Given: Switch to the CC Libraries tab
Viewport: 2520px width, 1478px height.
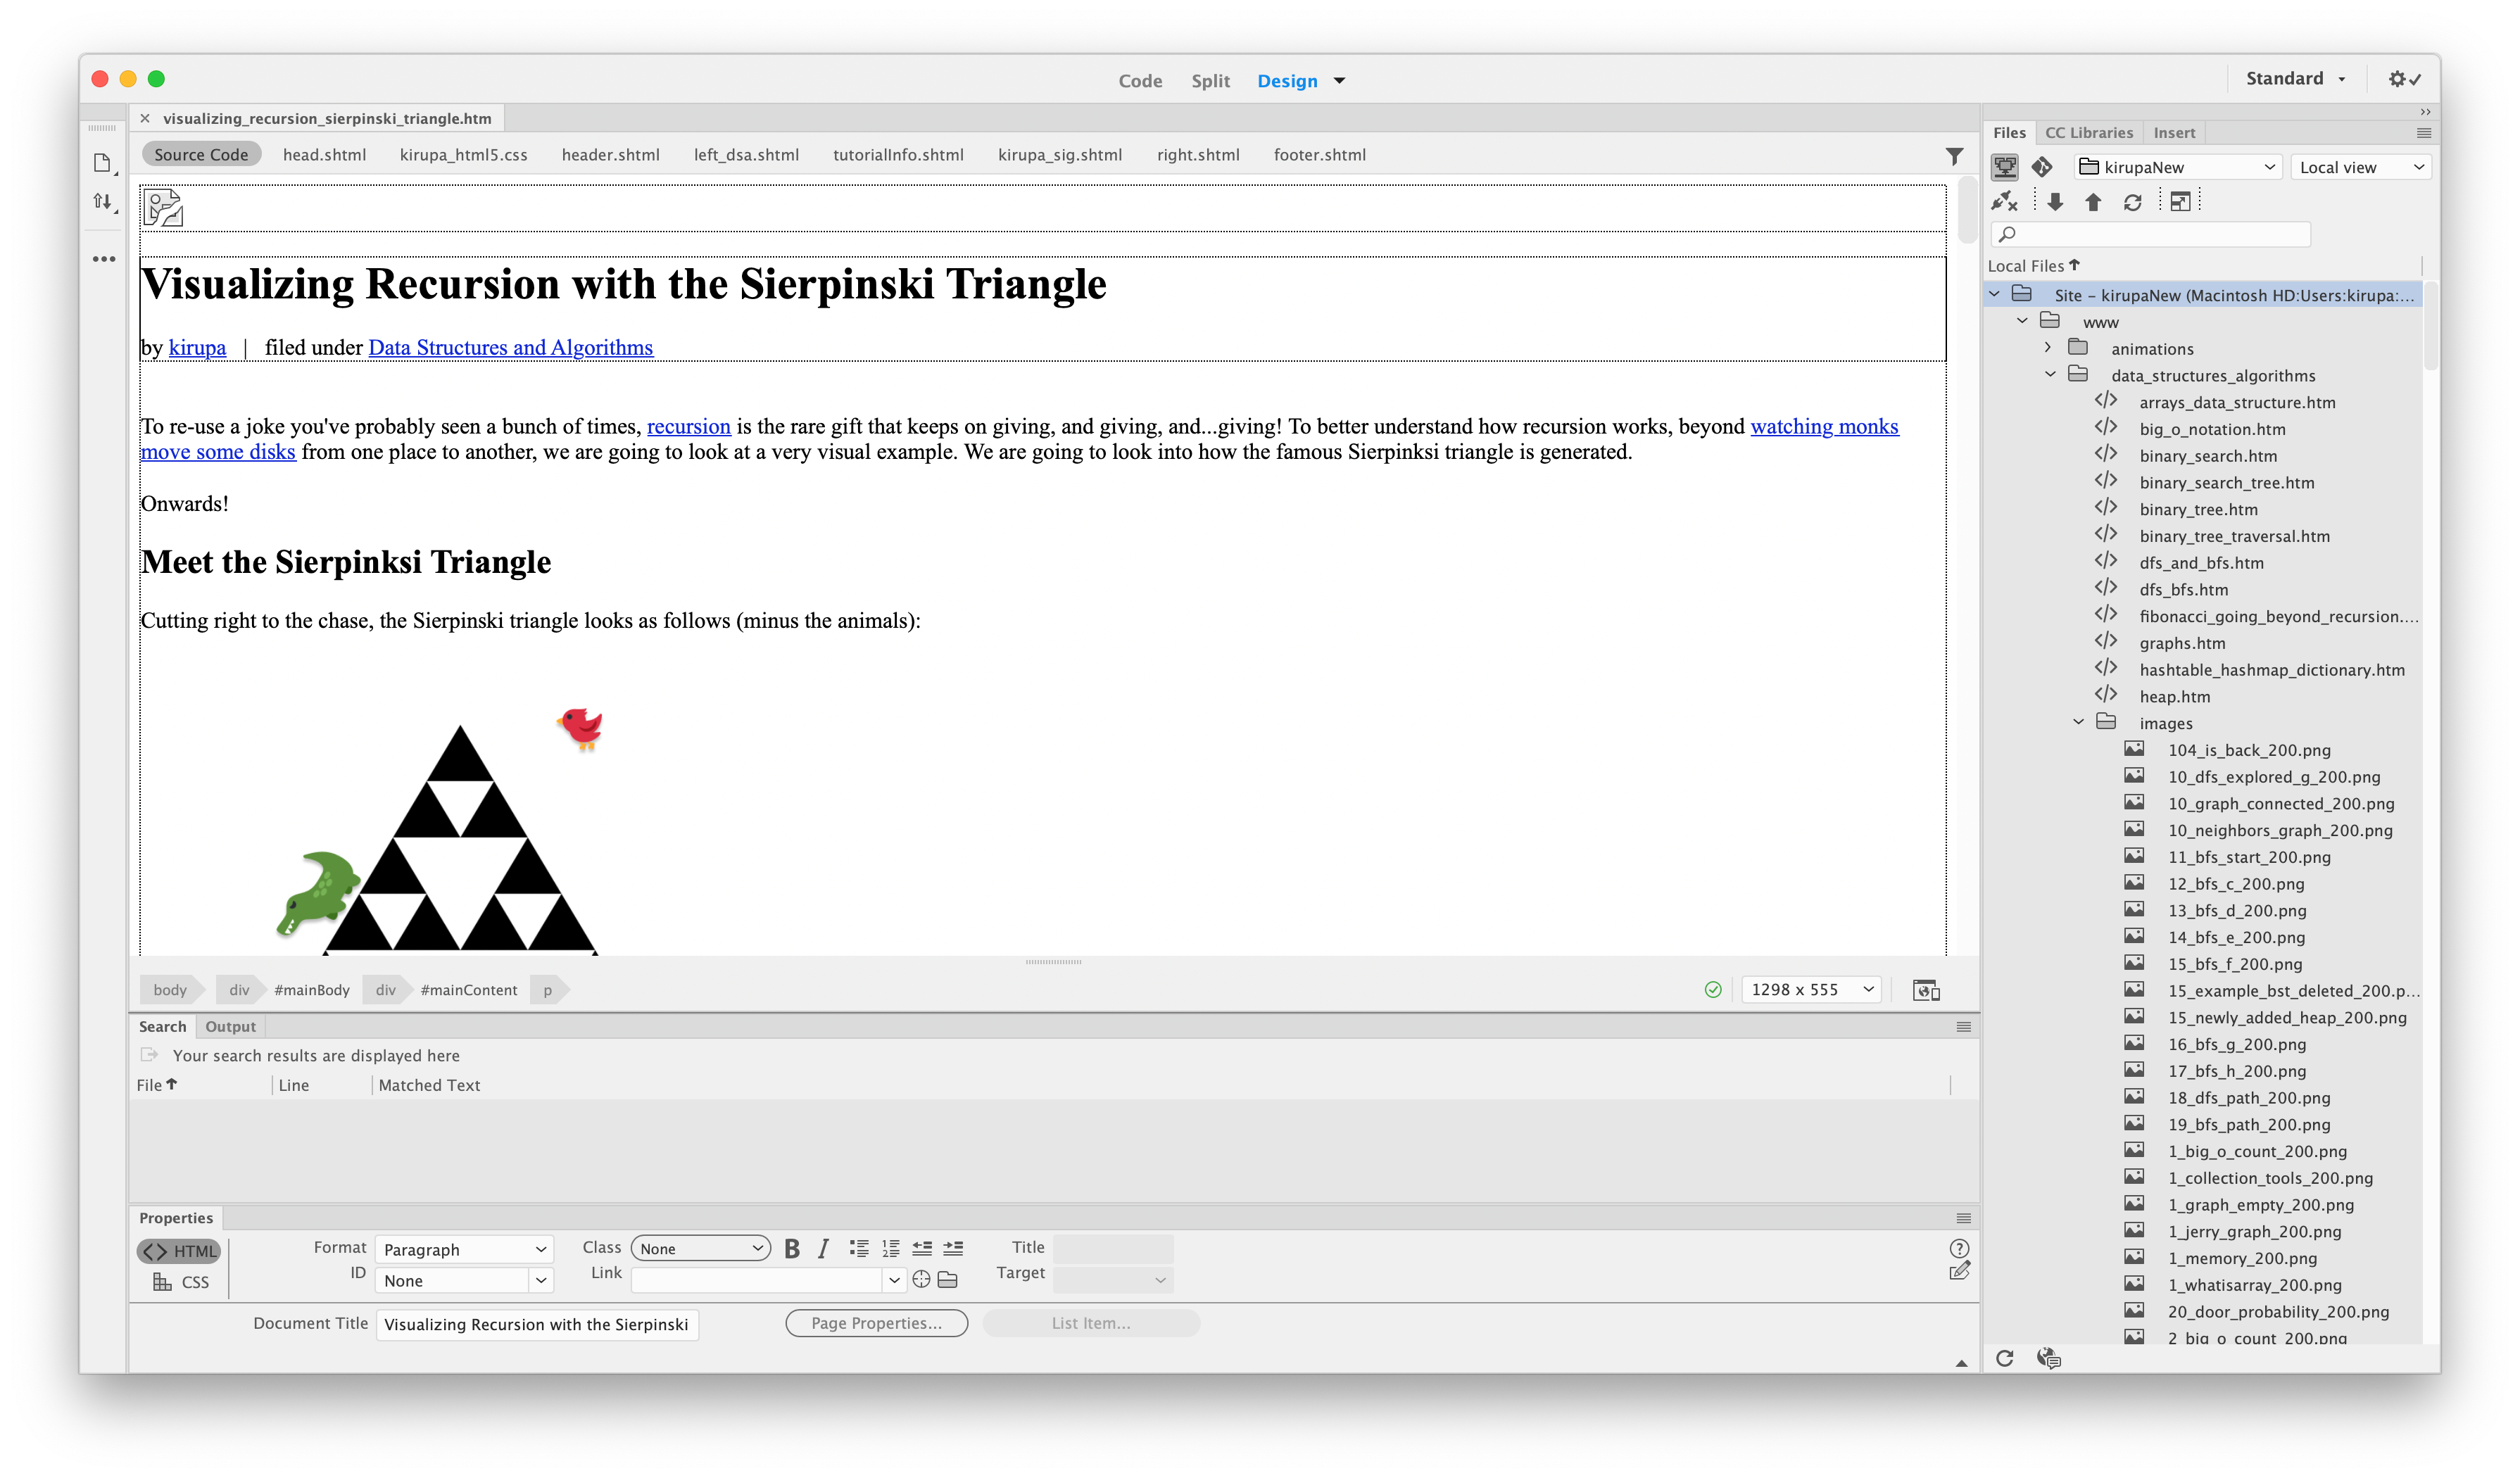Looking at the screenshot, I should tap(2088, 133).
